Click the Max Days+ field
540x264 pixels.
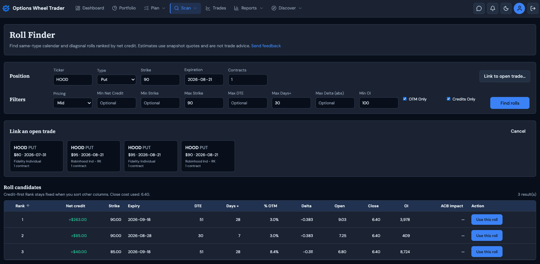pos(291,103)
